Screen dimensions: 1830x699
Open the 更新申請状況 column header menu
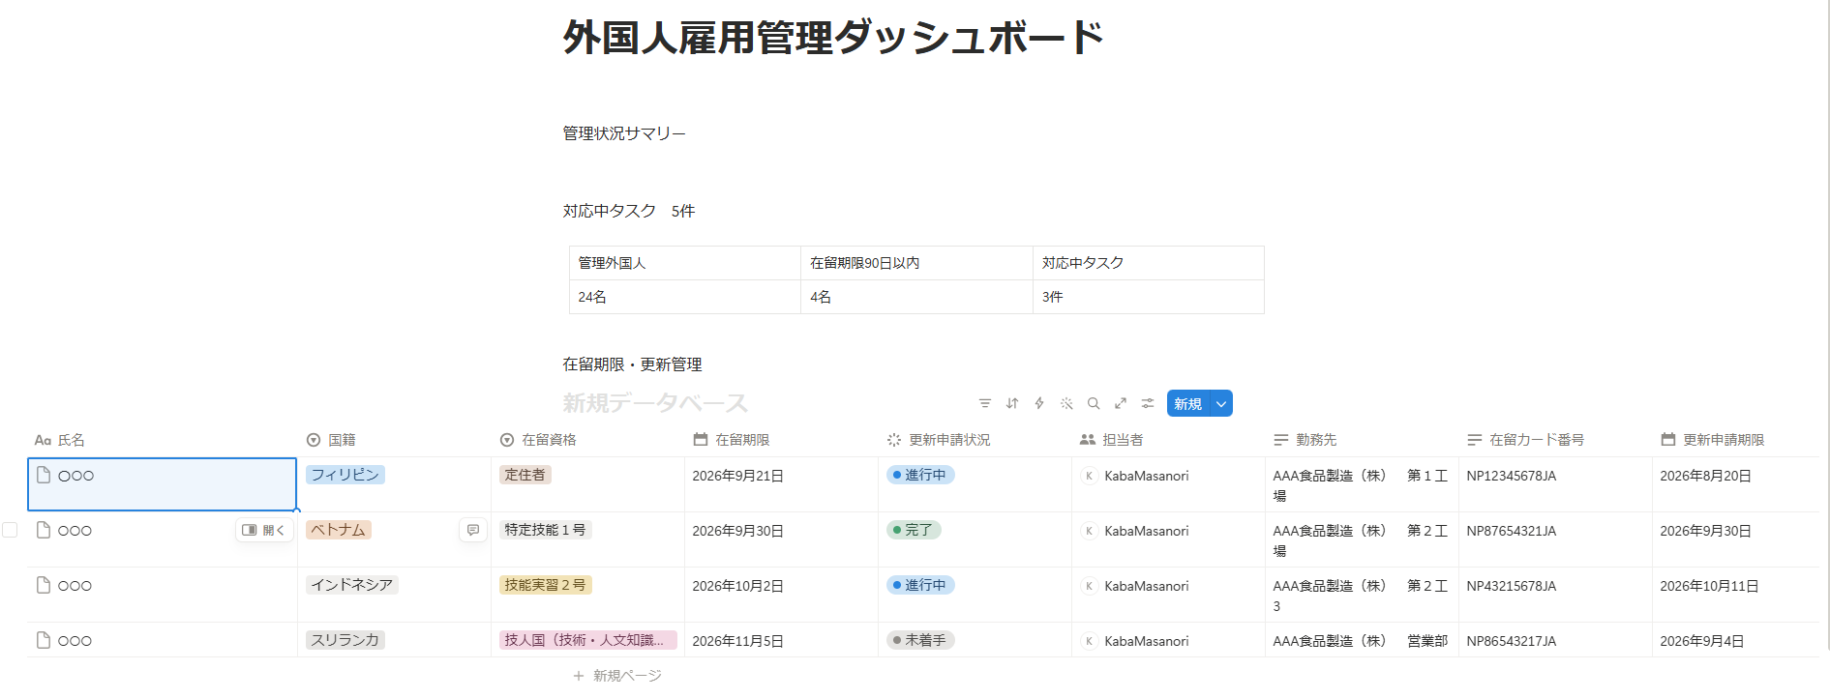[x=975, y=440]
